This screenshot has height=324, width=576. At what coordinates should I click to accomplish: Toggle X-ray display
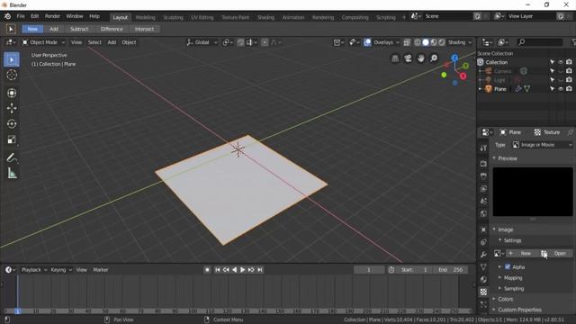click(x=407, y=42)
